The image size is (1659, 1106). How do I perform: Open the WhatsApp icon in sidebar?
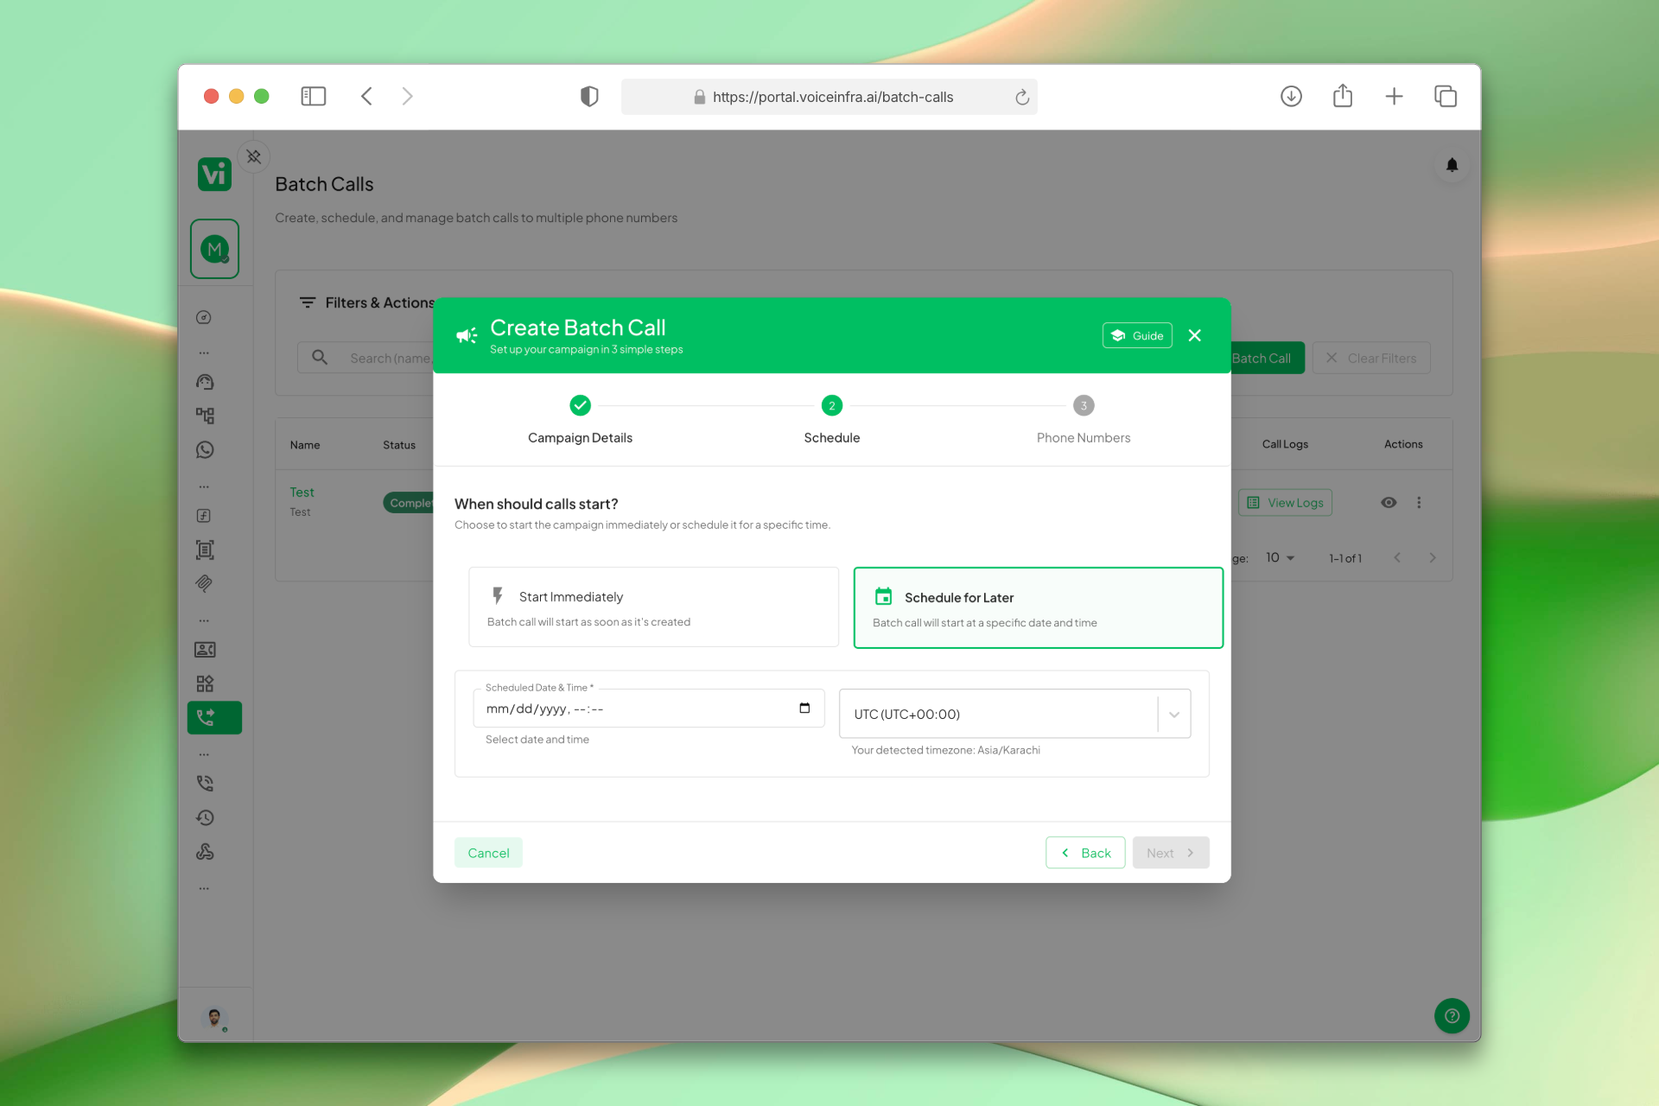click(x=204, y=450)
